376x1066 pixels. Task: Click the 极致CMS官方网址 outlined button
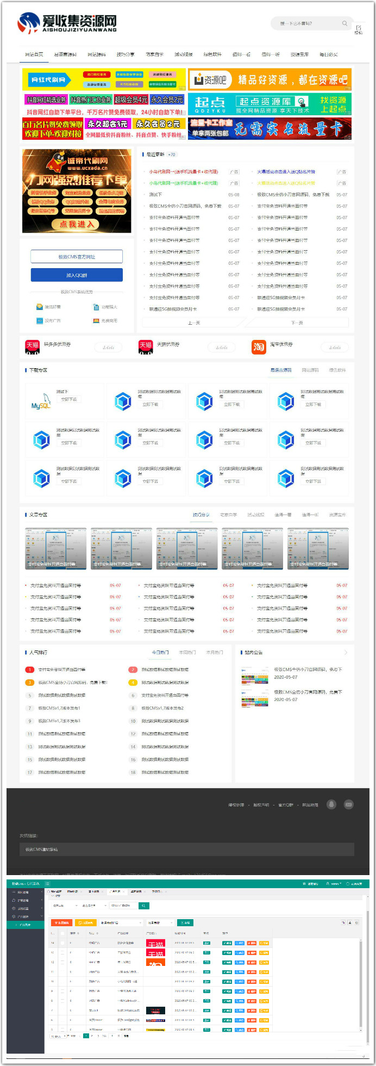point(77,257)
